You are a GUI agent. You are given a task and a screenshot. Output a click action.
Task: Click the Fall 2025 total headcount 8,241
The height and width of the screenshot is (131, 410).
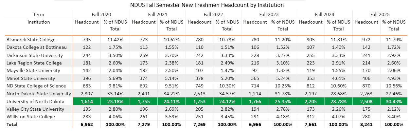pos(366,124)
